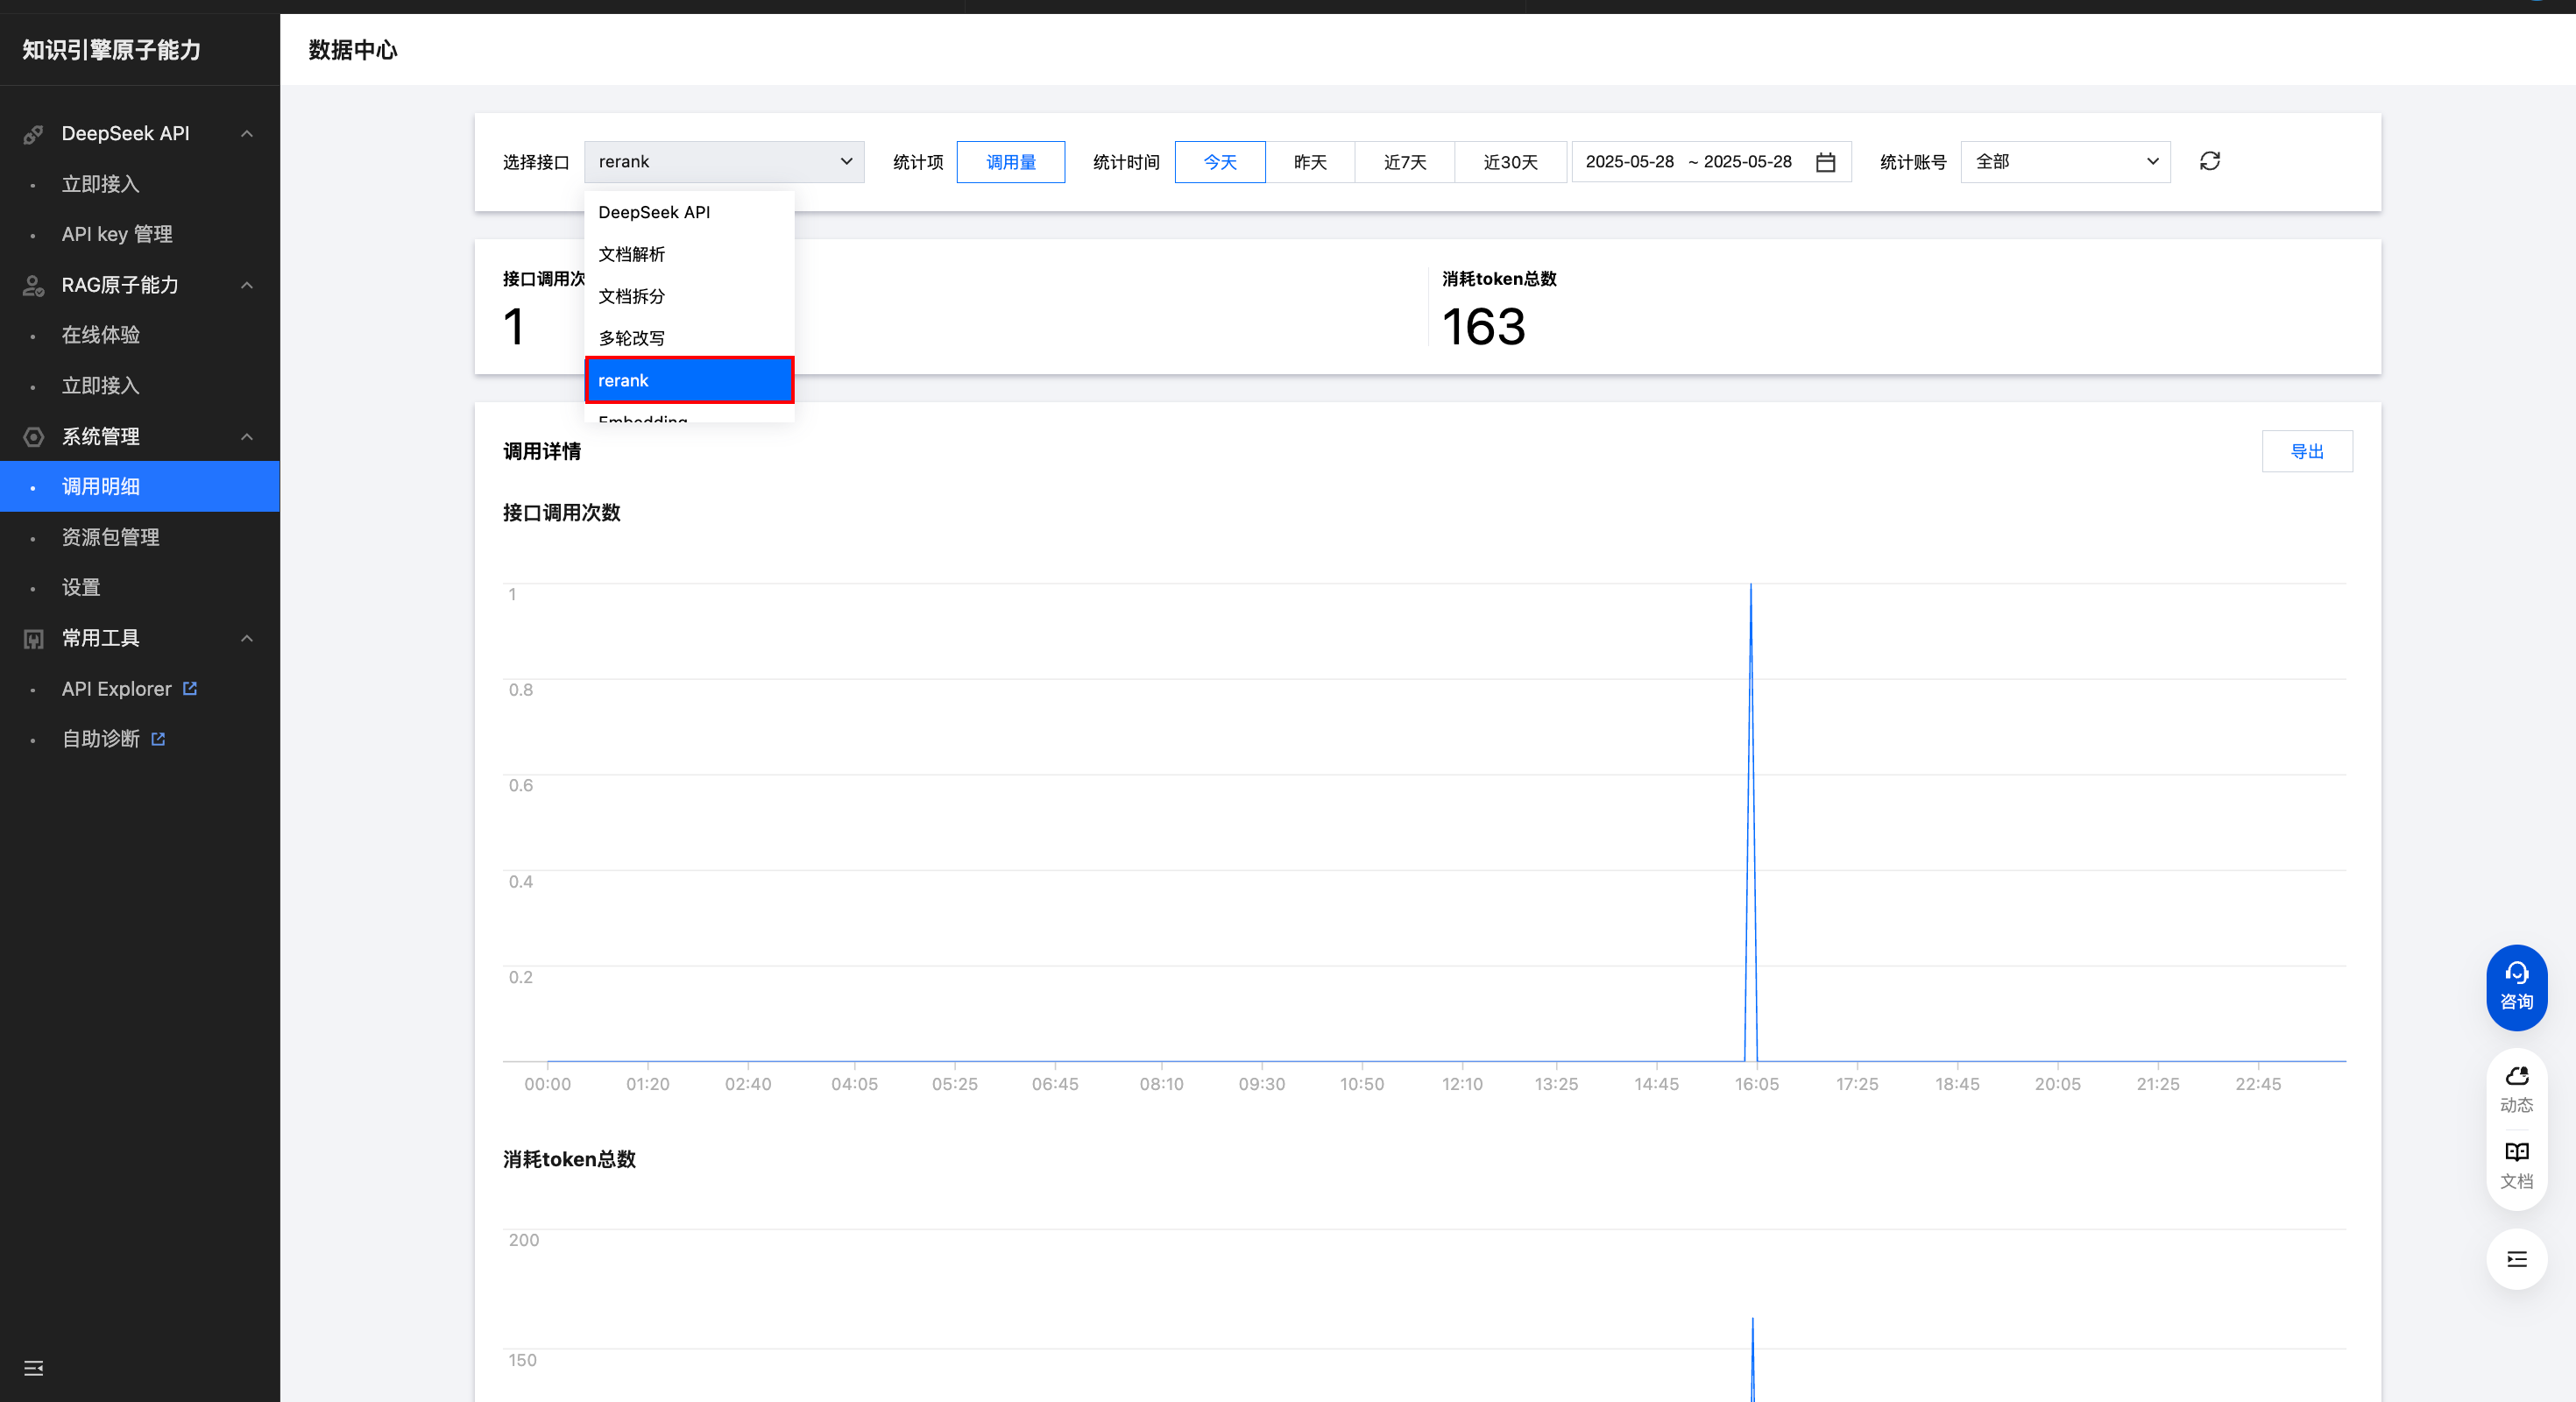The width and height of the screenshot is (2576, 1402).
Task: Click the 16:05 axis label
Action: [1756, 1084]
